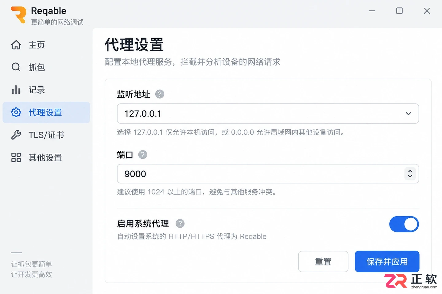Open help icon next to 启用系统代理
The image size is (442, 294).
pos(180,224)
